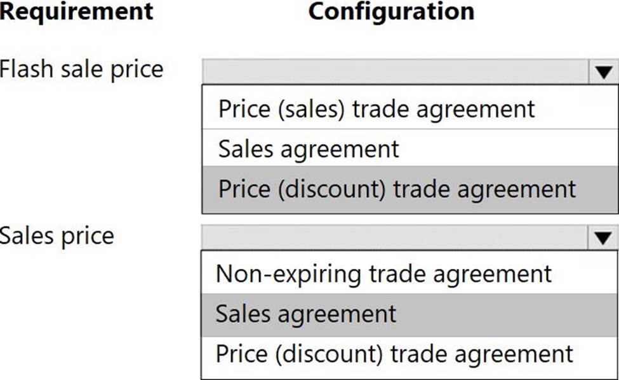Screen dimensions: 619x380
Task: Collapse the Flash sale price options list
Action: 602,73
